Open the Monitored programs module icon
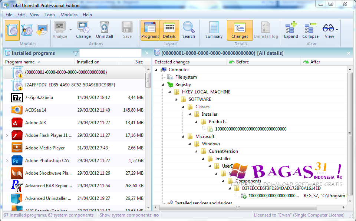 [x=27, y=30]
